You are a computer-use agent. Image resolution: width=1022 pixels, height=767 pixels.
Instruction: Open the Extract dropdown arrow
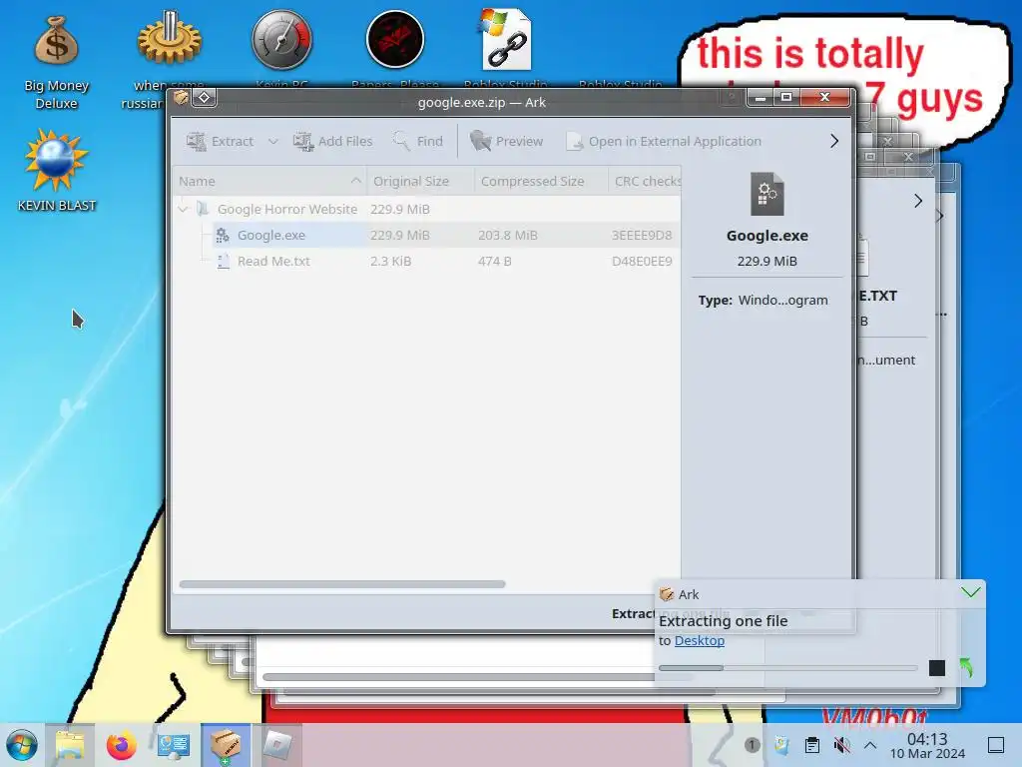click(x=273, y=141)
